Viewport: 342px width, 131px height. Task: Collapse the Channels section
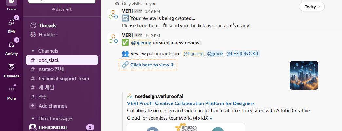tap(33, 51)
